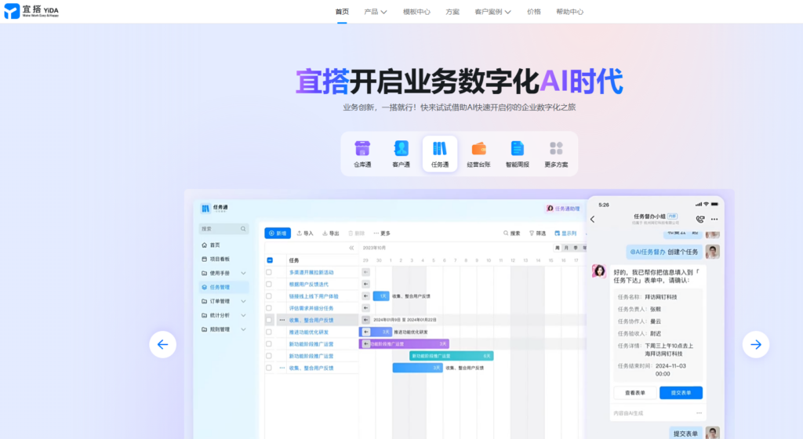The height and width of the screenshot is (439, 803).
Task: Click the 宜搭 YiDA logo
Action: click(x=31, y=11)
